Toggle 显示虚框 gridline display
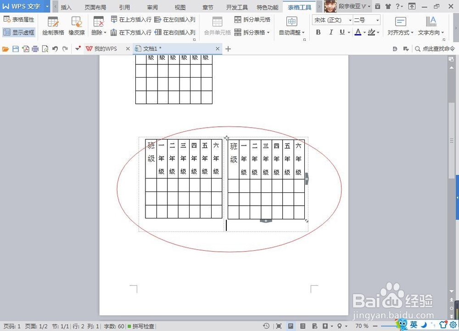This screenshot has height=331, width=459. (19, 32)
